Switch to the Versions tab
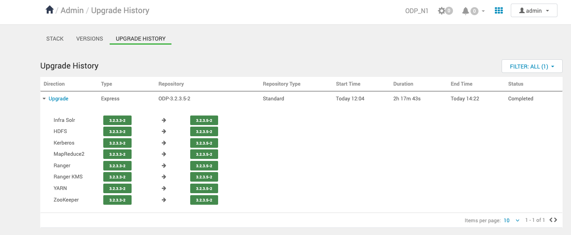Screen dimensions: 571x235 coord(90,39)
